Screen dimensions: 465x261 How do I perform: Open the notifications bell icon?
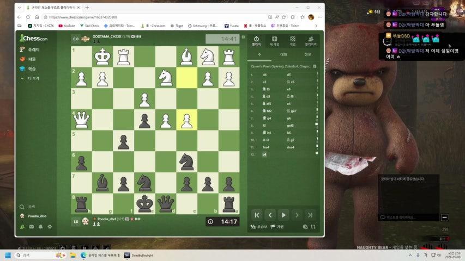41,227
